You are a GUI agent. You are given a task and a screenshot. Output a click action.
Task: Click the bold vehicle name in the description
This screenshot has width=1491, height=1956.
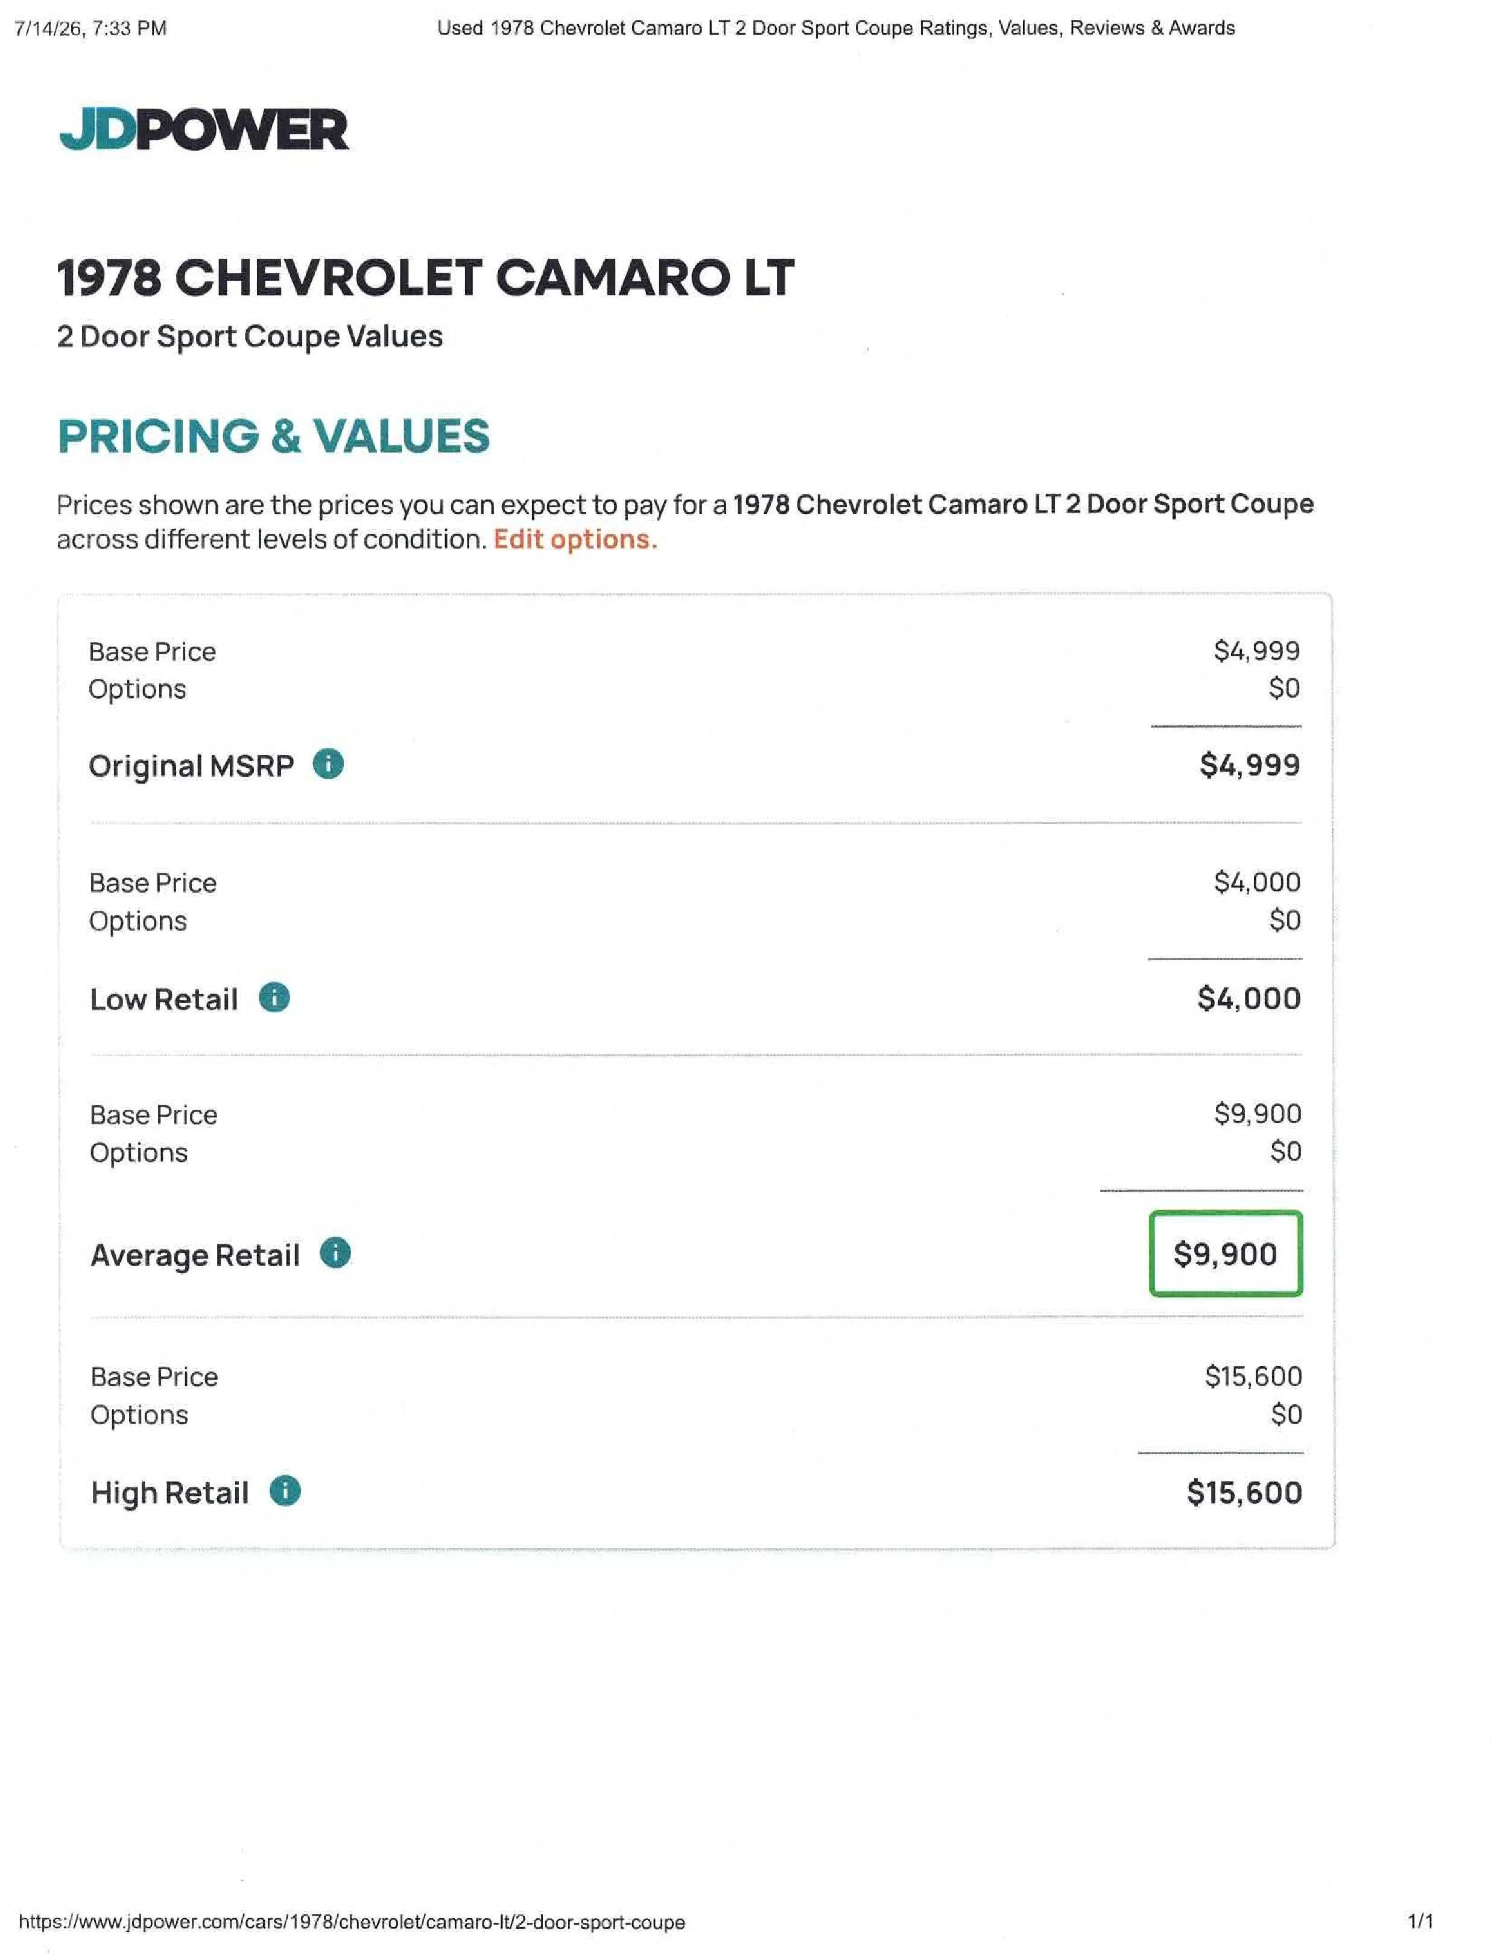1024,504
